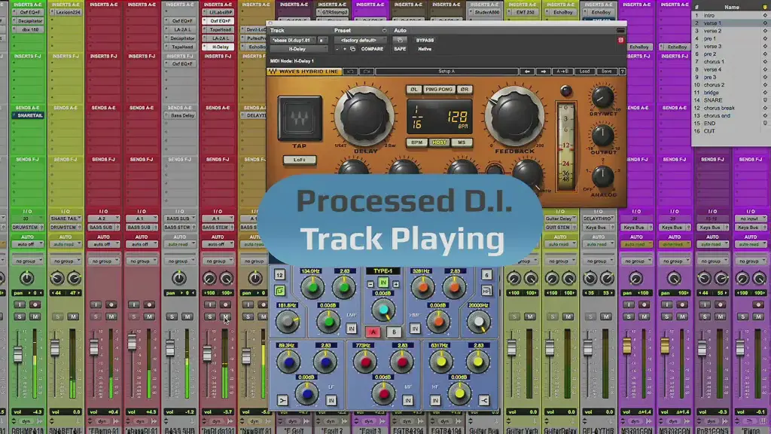The width and height of the screenshot is (771, 434).
Task: Select 'bridge' memory location
Action: pyautogui.click(x=730, y=93)
